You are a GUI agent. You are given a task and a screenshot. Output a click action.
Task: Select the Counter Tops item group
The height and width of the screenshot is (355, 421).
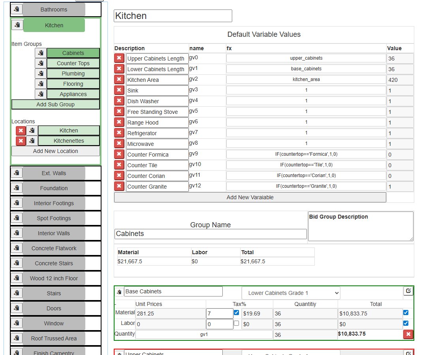pos(73,63)
